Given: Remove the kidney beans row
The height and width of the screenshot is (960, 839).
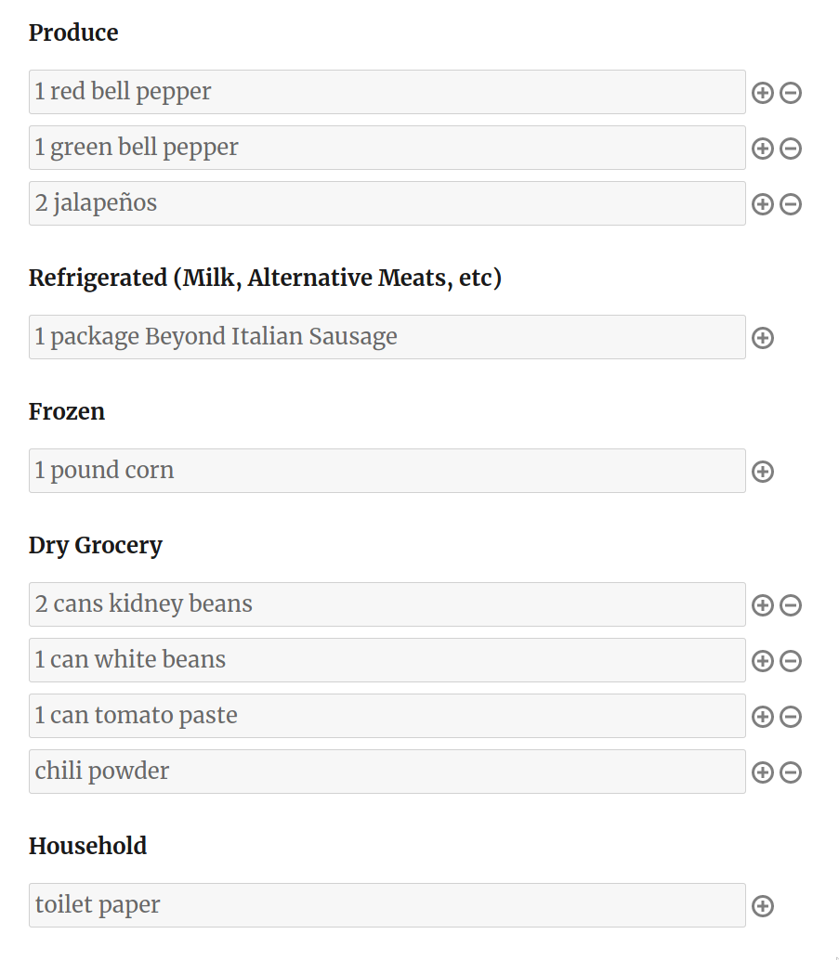Looking at the screenshot, I should click(x=791, y=605).
